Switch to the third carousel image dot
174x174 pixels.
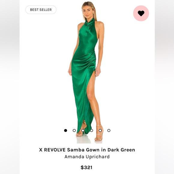point(83,130)
